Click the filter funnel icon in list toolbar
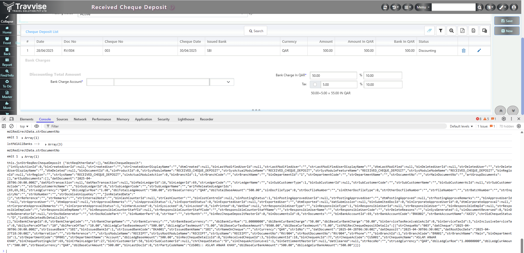 tap(441, 31)
